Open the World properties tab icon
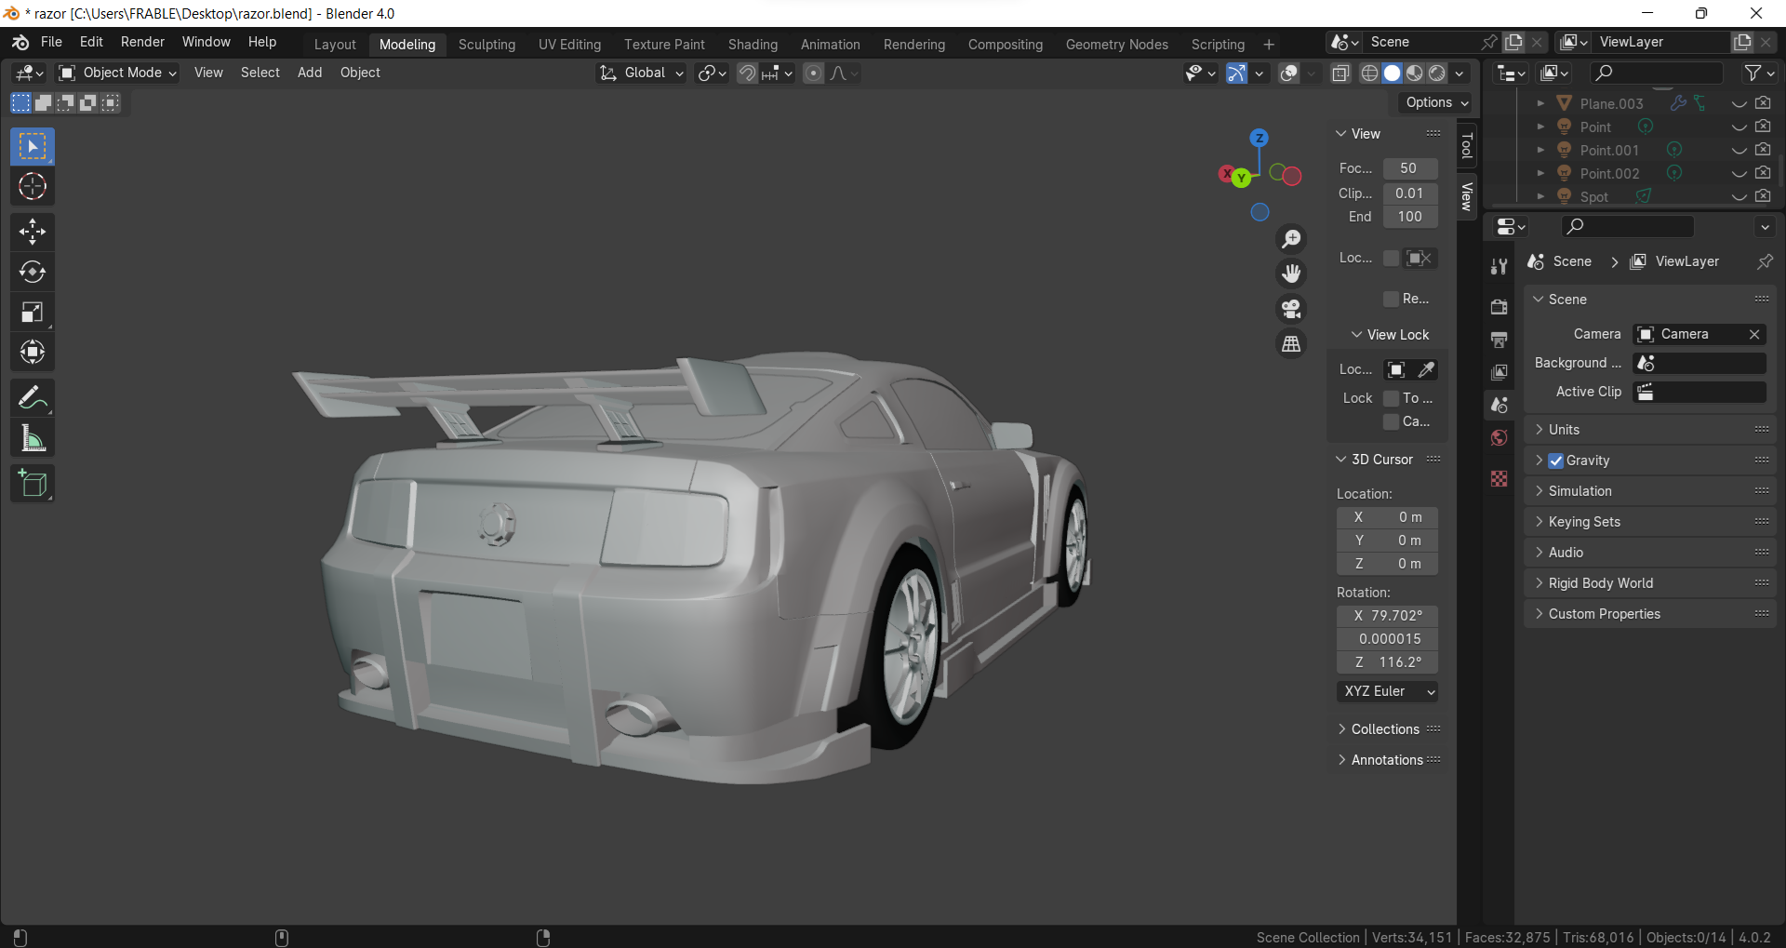Screen dimensions: 1786x948 point(1499,438)
